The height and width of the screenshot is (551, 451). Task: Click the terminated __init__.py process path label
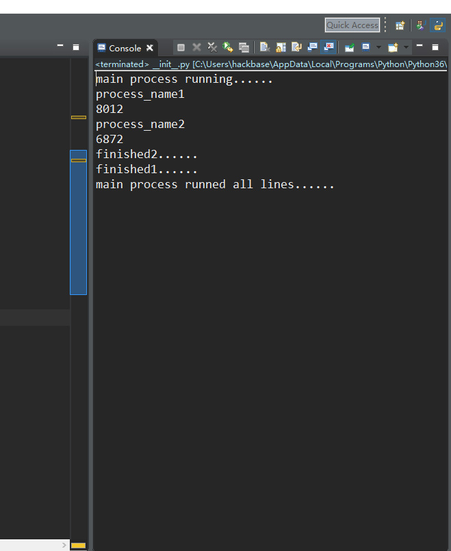click(271, 64)
